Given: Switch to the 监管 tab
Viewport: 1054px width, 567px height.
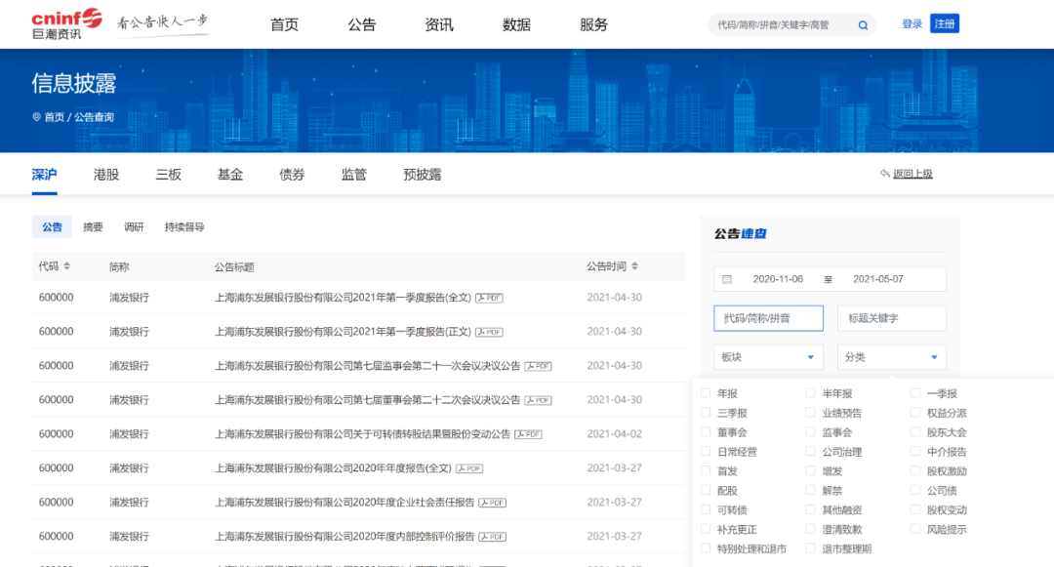Looking at the screenshot, I should (353, 175).
